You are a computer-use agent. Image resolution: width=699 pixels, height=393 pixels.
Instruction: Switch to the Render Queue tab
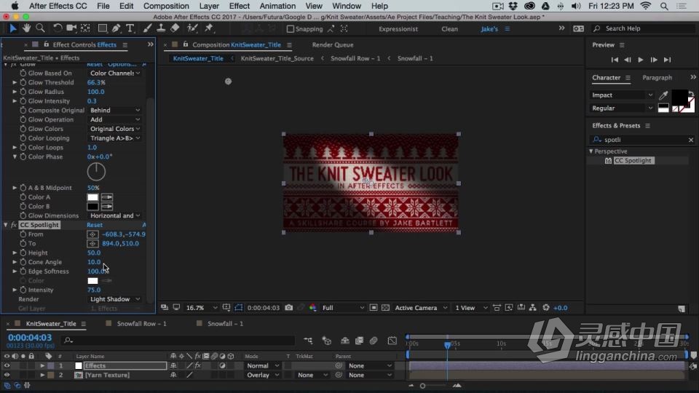333,45
